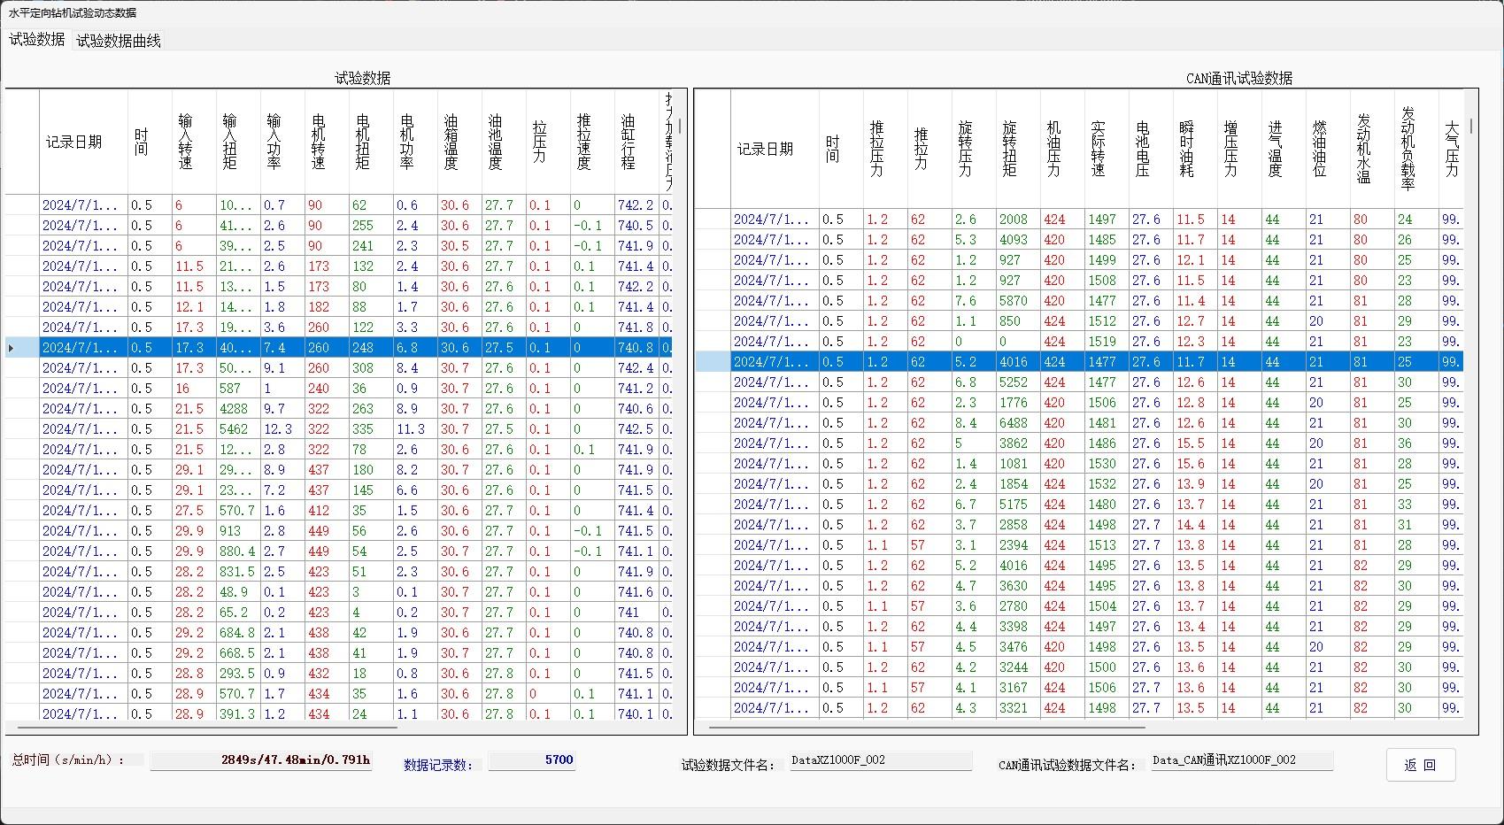Select the 实际转速 column header
Viewport: 1504px width, 825px height.
coord(1107,149)
